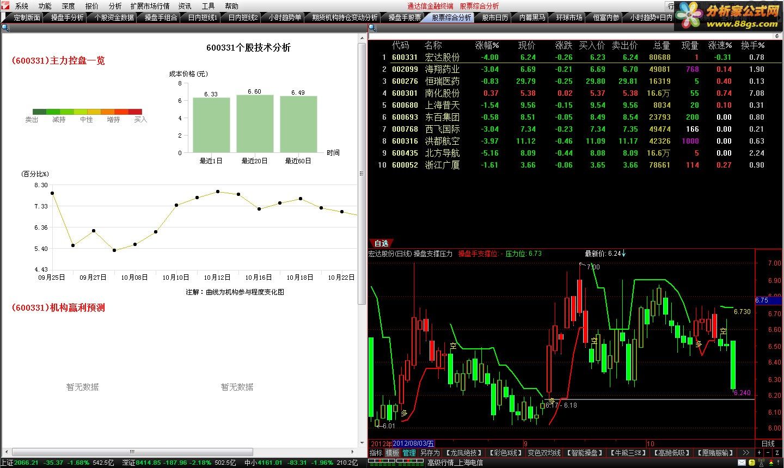
Task: Click the 另存为 button below the chart
Action: pos(430,453)
